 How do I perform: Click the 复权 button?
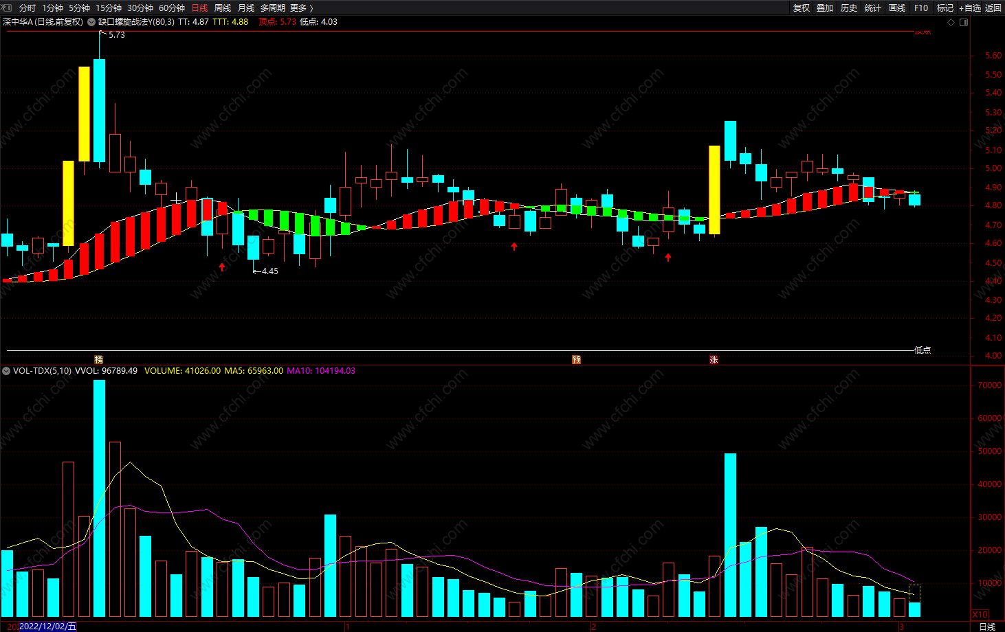click(x=802, y=8)
